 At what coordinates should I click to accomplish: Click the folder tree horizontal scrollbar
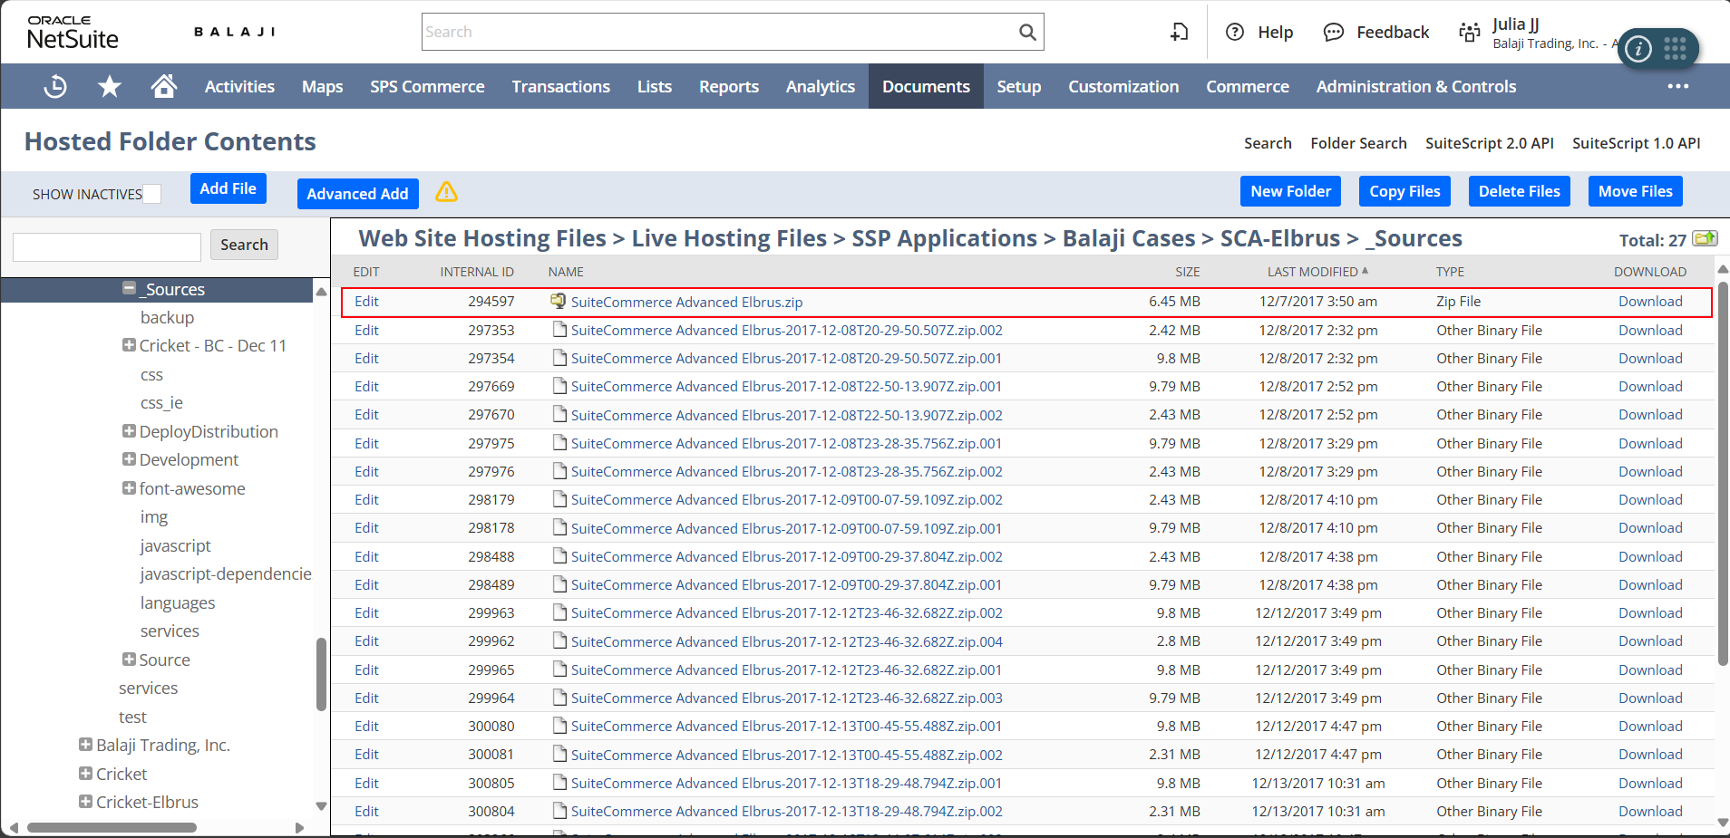pyautogui.click(x=112, y=827)
